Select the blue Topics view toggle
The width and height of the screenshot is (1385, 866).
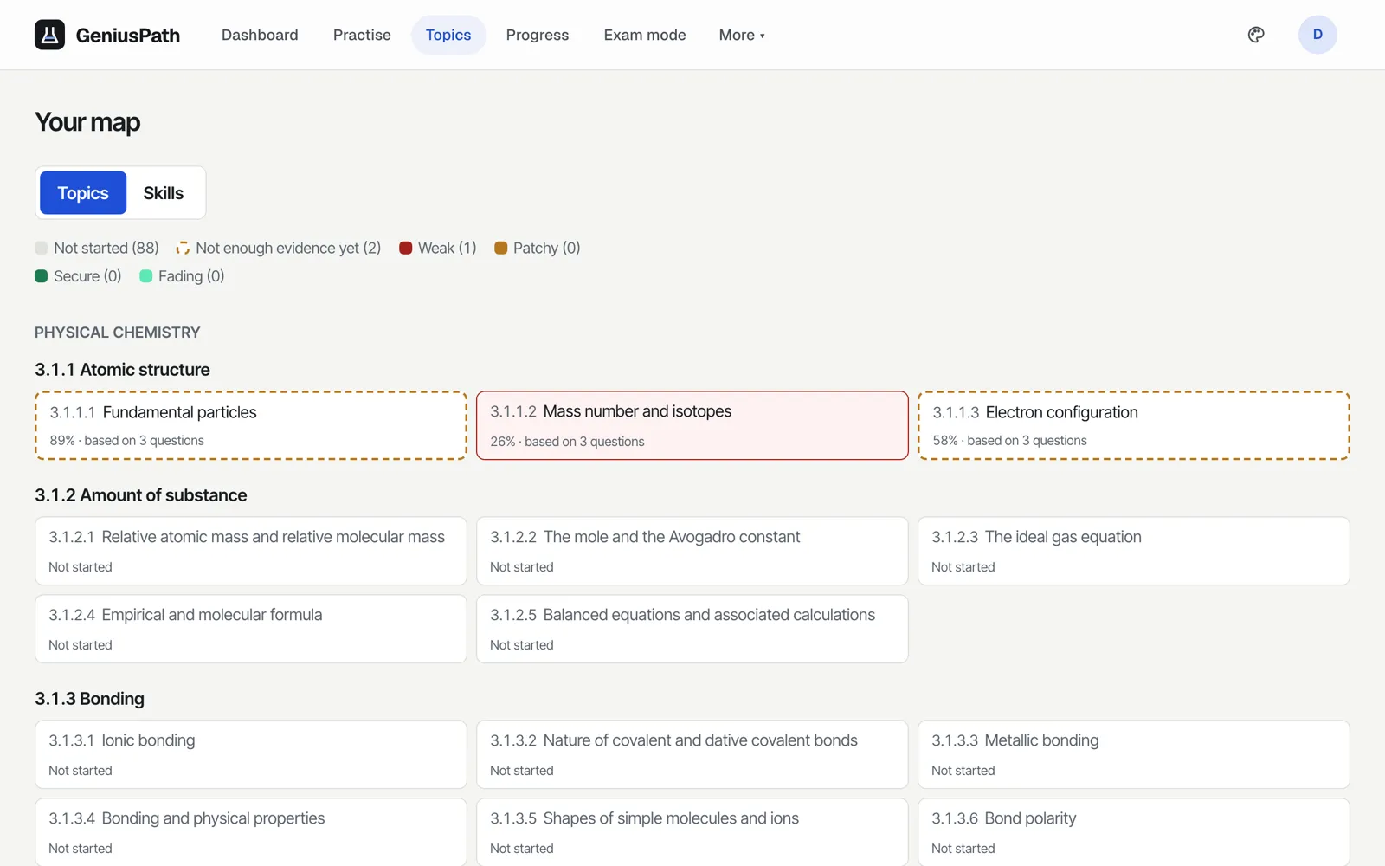tap(83, 193)
